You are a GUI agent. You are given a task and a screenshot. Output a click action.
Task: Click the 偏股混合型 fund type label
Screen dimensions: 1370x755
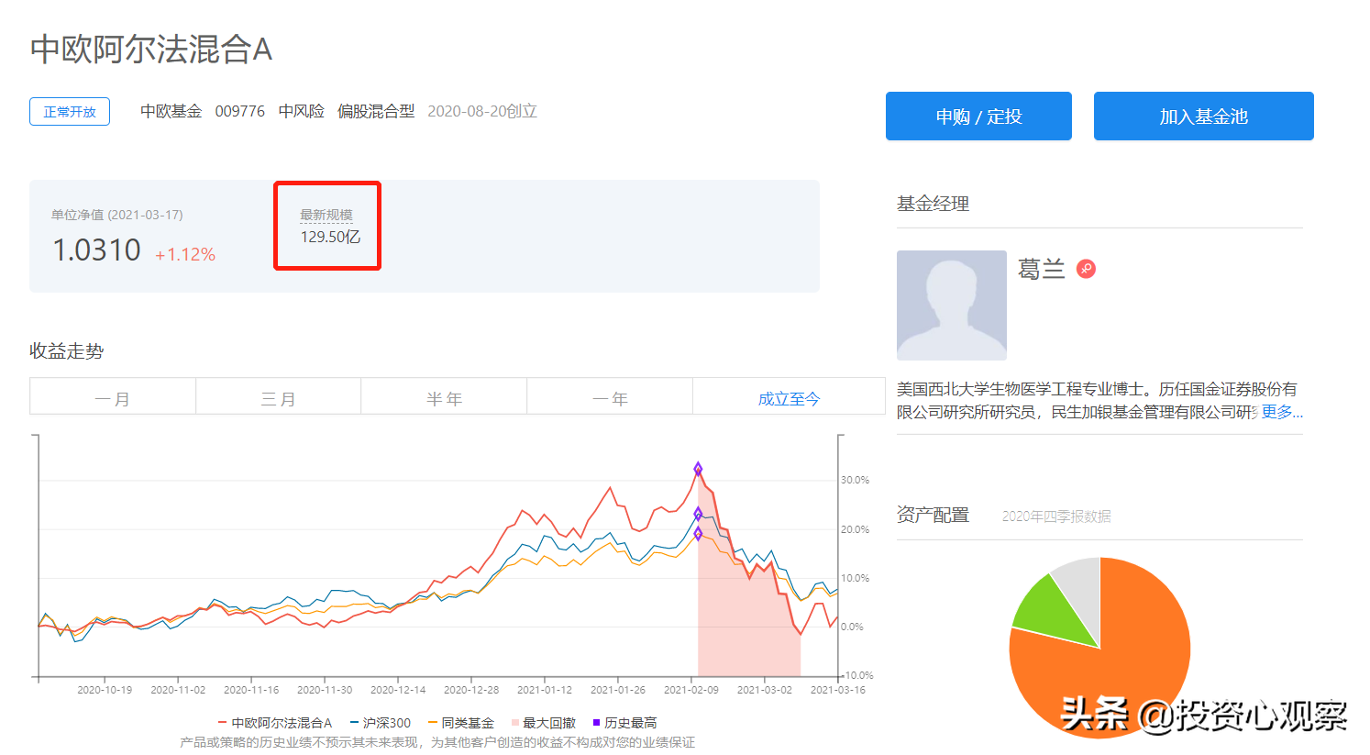point(376,111)
